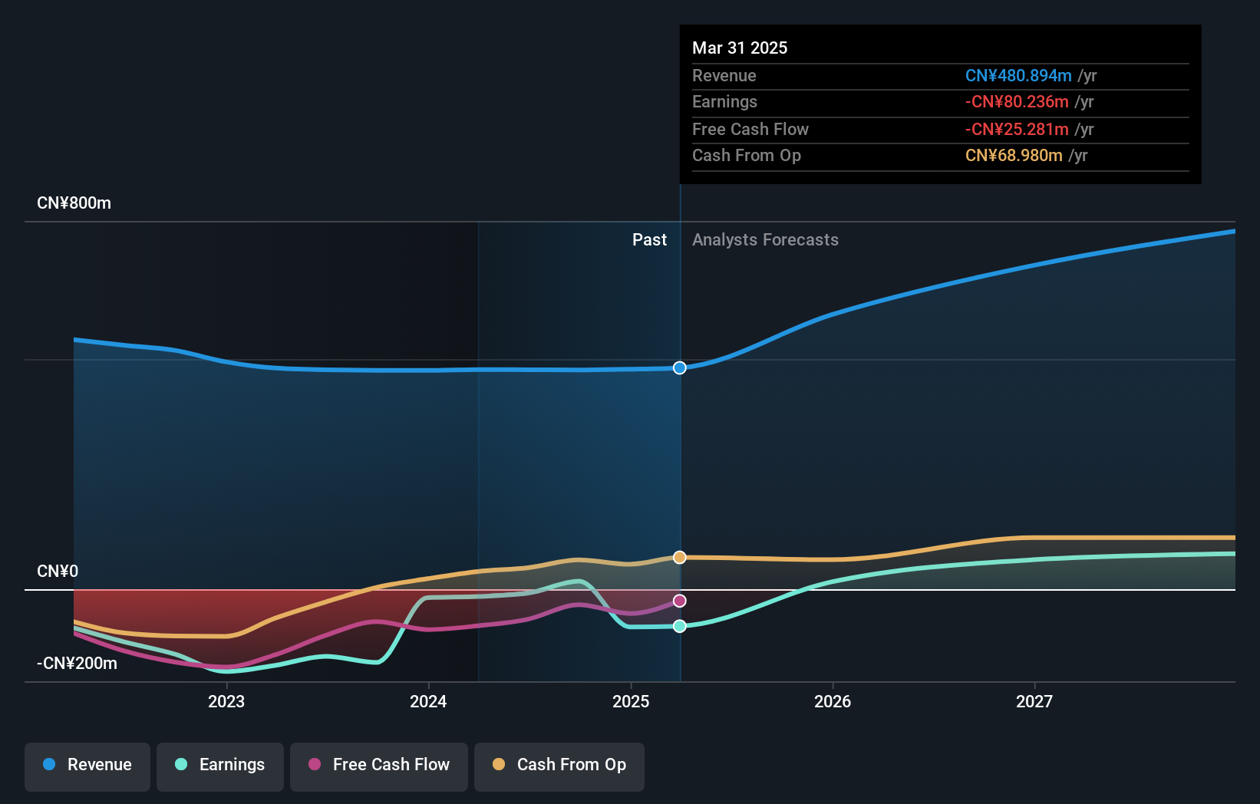This screenshot has width=1260, height=804.
Task: Click the pink Free Cash Flow data point
Action: point(680,601)
